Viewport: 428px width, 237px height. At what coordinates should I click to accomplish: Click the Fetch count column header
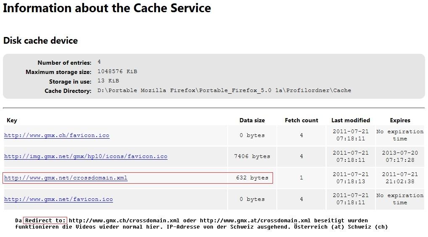click(x=301, y=120)
